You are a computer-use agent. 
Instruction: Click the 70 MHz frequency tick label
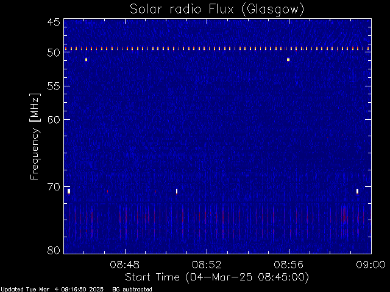click(54, 187)
